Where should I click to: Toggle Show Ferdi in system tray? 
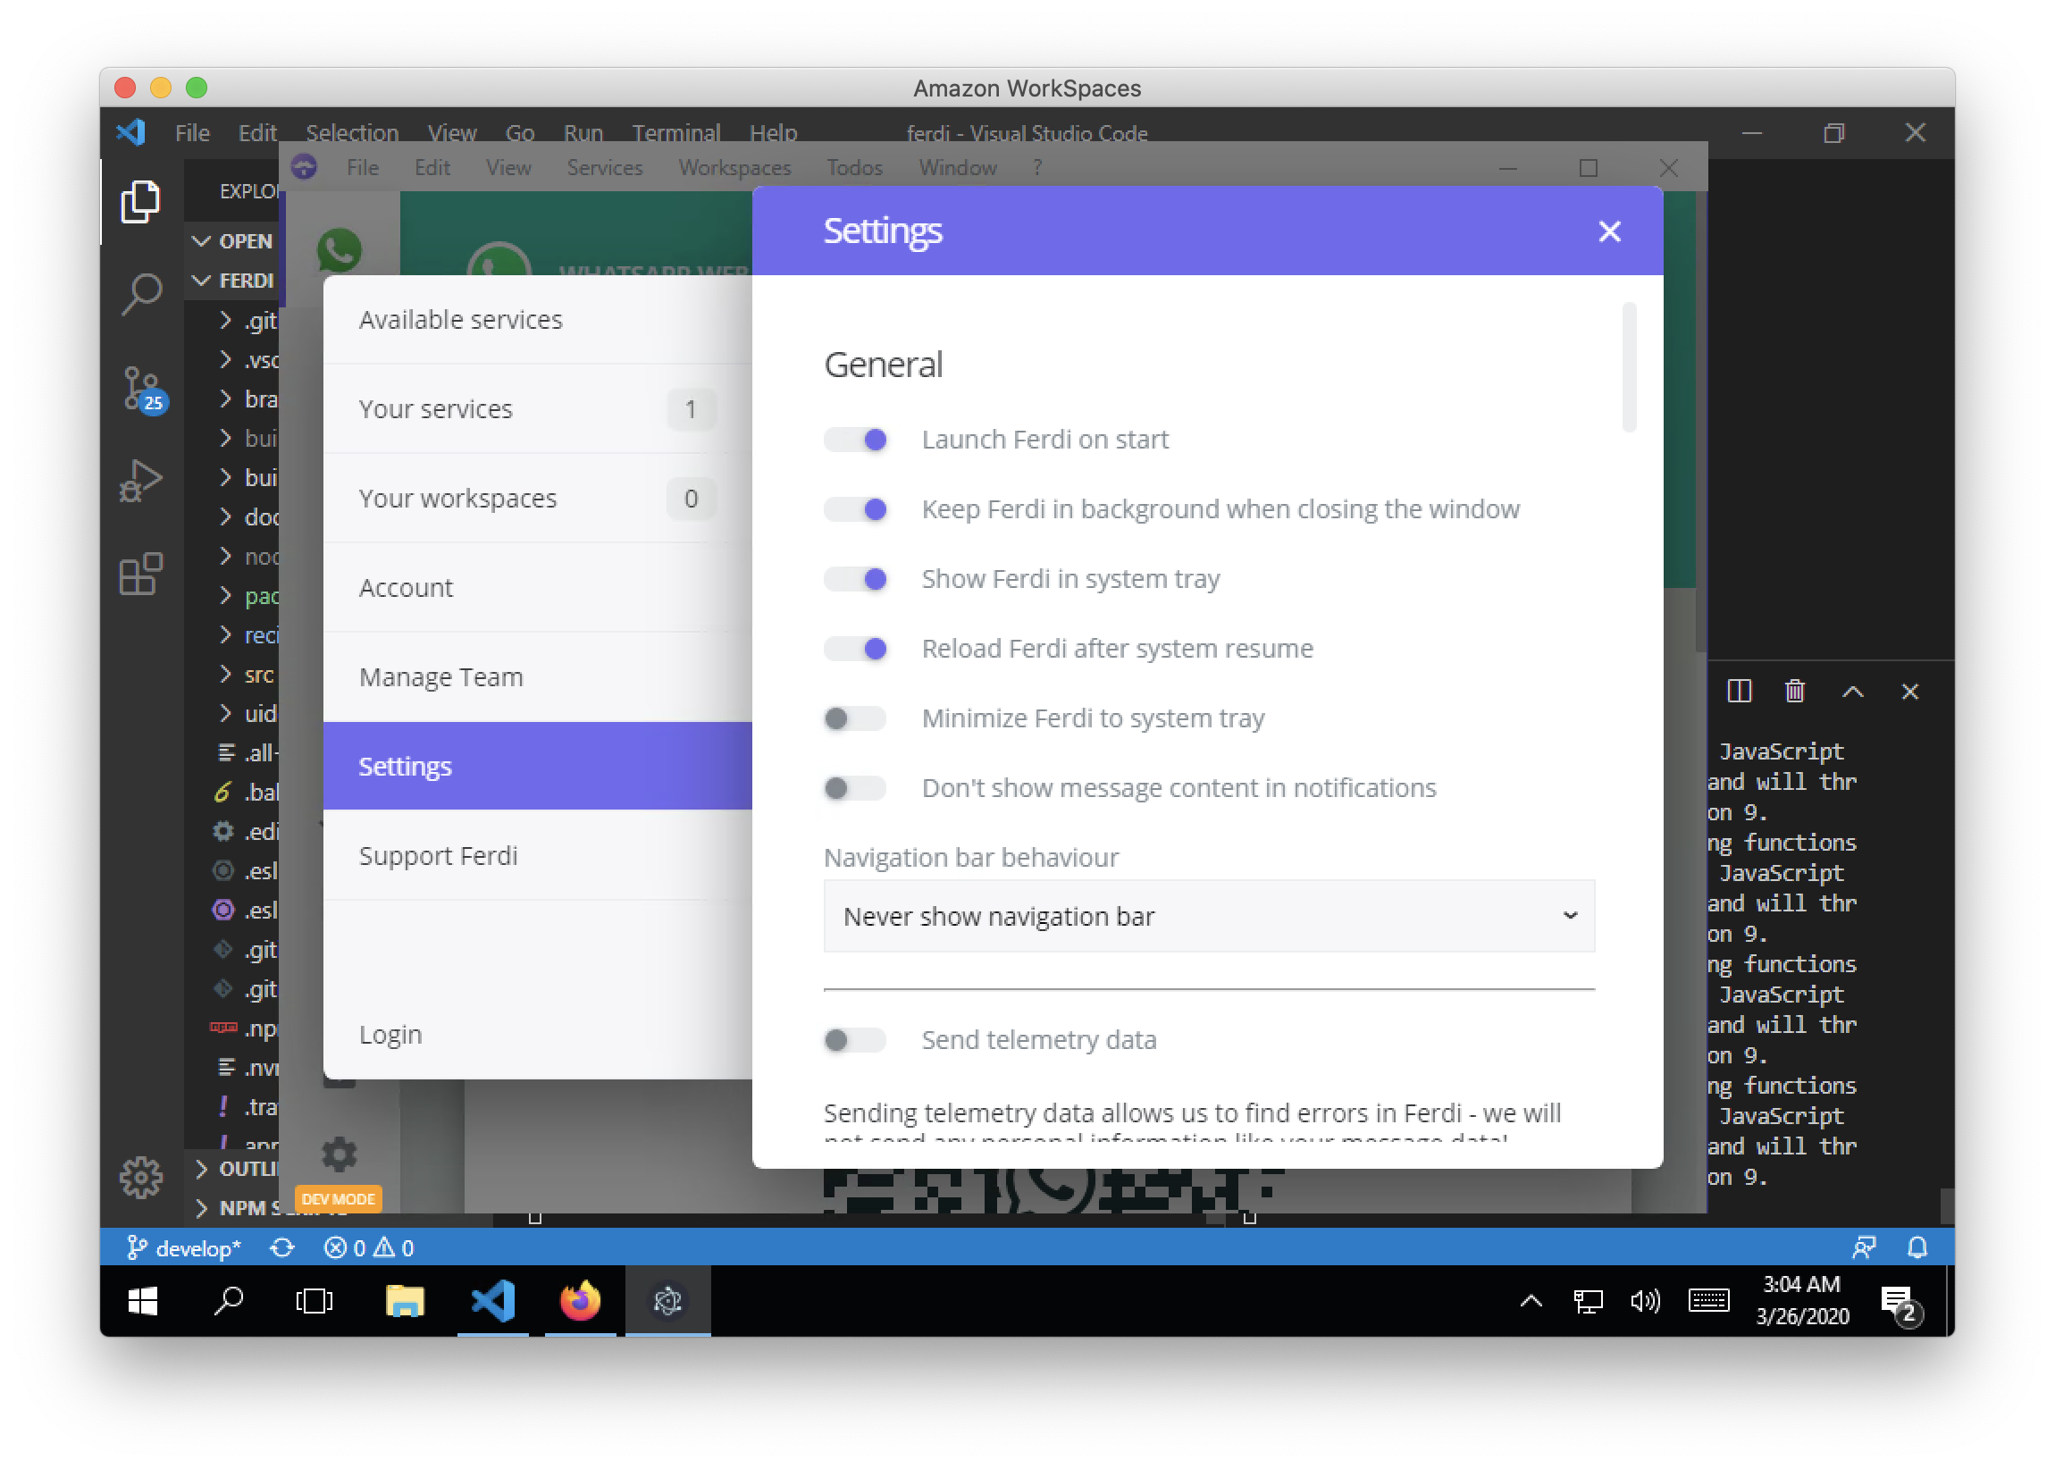[855, 579]
